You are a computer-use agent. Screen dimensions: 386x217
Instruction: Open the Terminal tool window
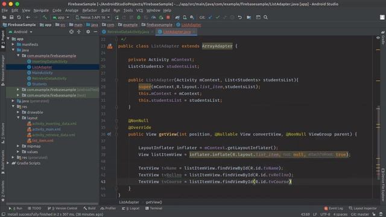[x=154, y=209]
